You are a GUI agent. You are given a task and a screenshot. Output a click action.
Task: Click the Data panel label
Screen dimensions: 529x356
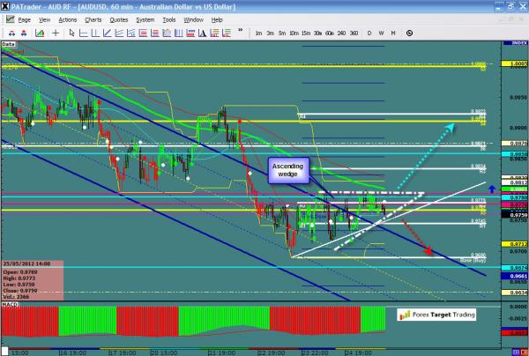(9, 42)
